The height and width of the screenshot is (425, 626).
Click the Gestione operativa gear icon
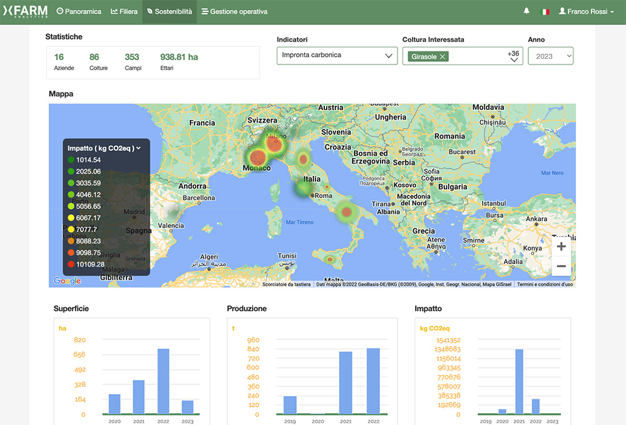click(x=207, y=11)
